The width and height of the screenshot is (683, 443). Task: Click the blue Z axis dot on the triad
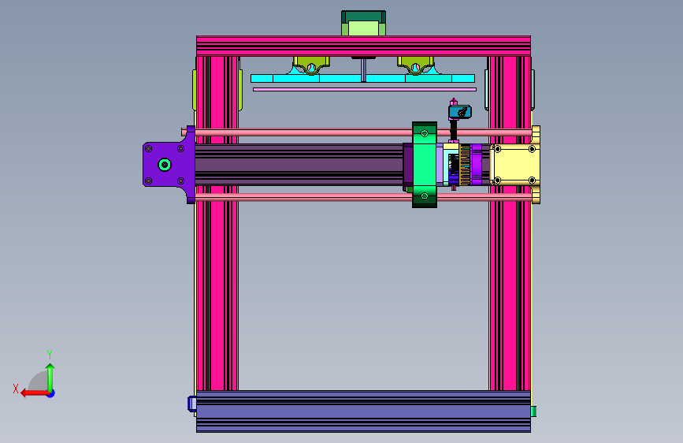51,393
